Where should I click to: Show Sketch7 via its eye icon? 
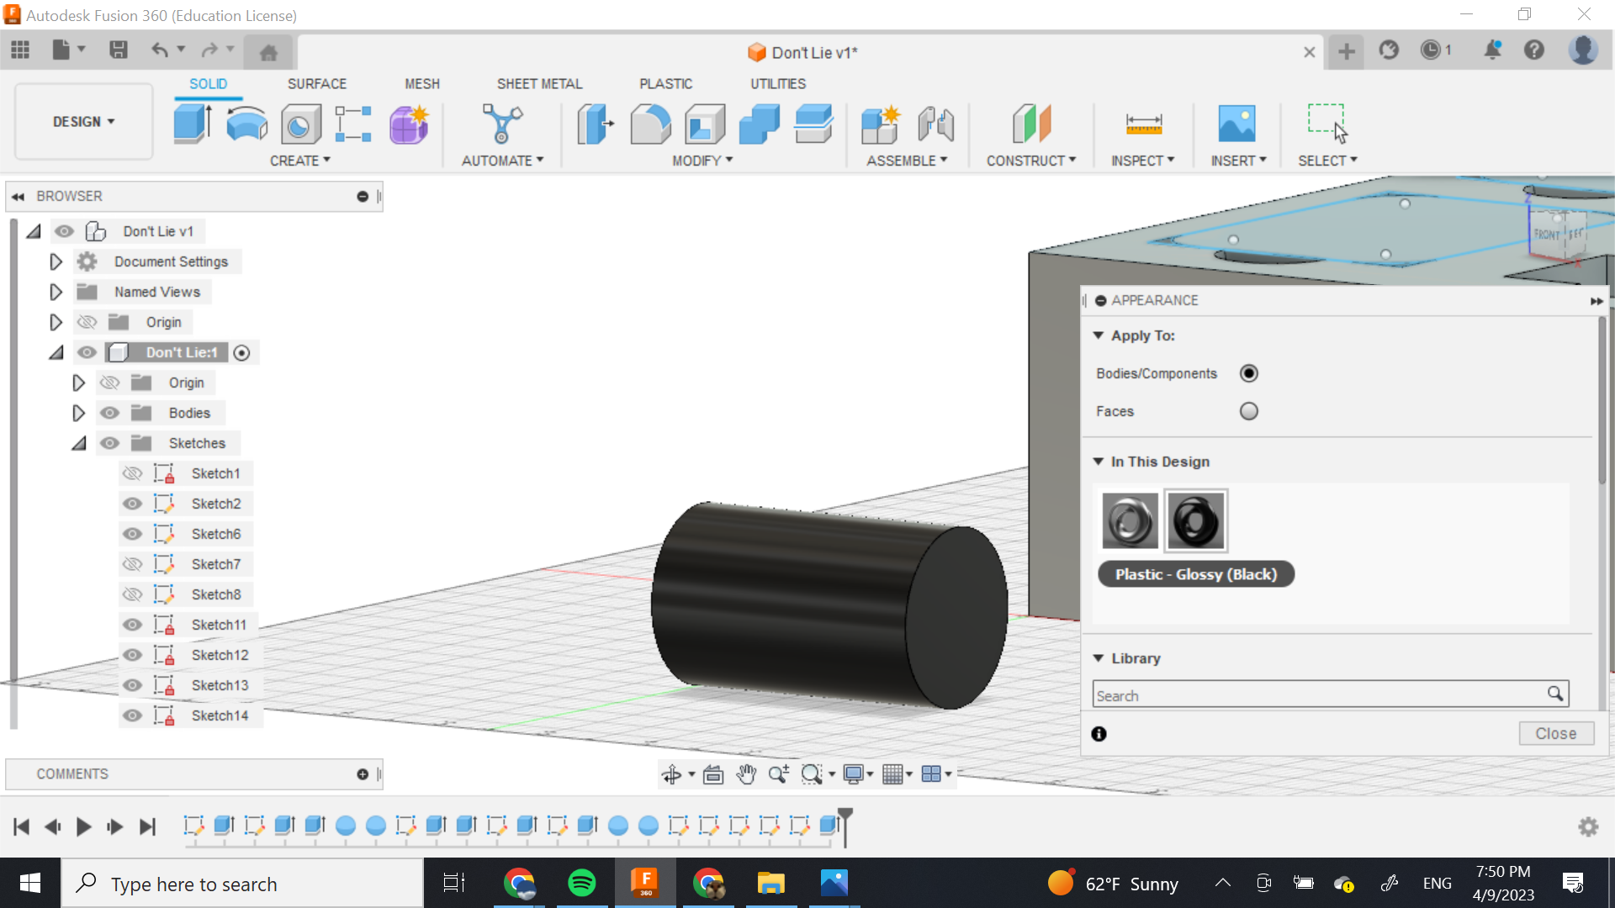[x=132, y=564]
